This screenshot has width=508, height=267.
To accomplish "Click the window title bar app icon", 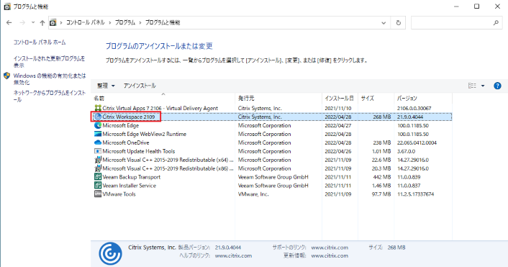I will click(x=6, y=6).
